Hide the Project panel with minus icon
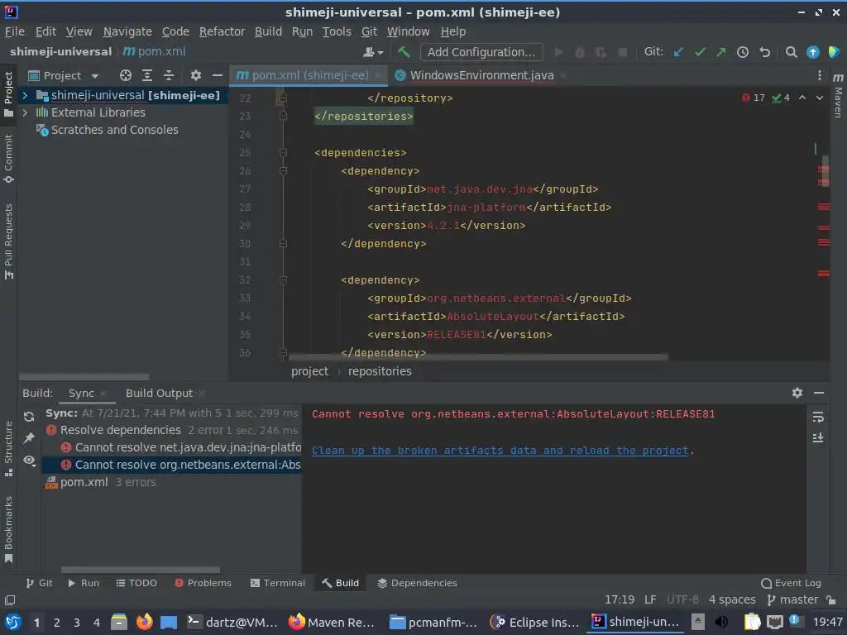The image size is (847, 635). pos(218,75)
